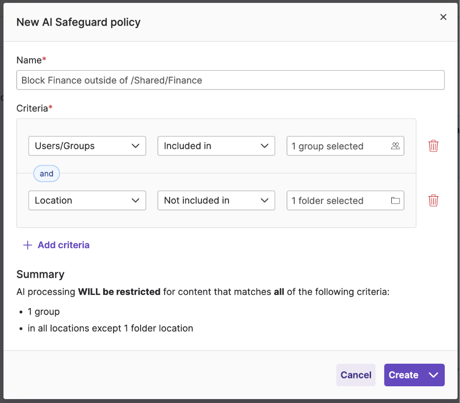Click the 'Criteria' field label
The image size is (460, 403).
click(32, 108)
